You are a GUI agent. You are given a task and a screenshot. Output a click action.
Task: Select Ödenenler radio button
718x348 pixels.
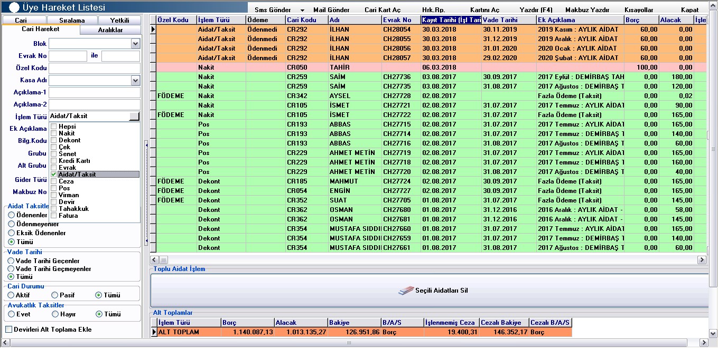(11, 215)
